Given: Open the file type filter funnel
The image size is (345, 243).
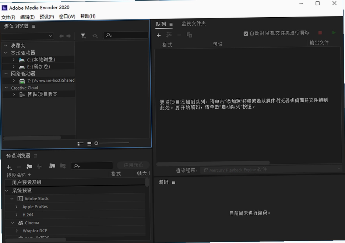Looking at the screenshot, I should (x=83, y=36).
